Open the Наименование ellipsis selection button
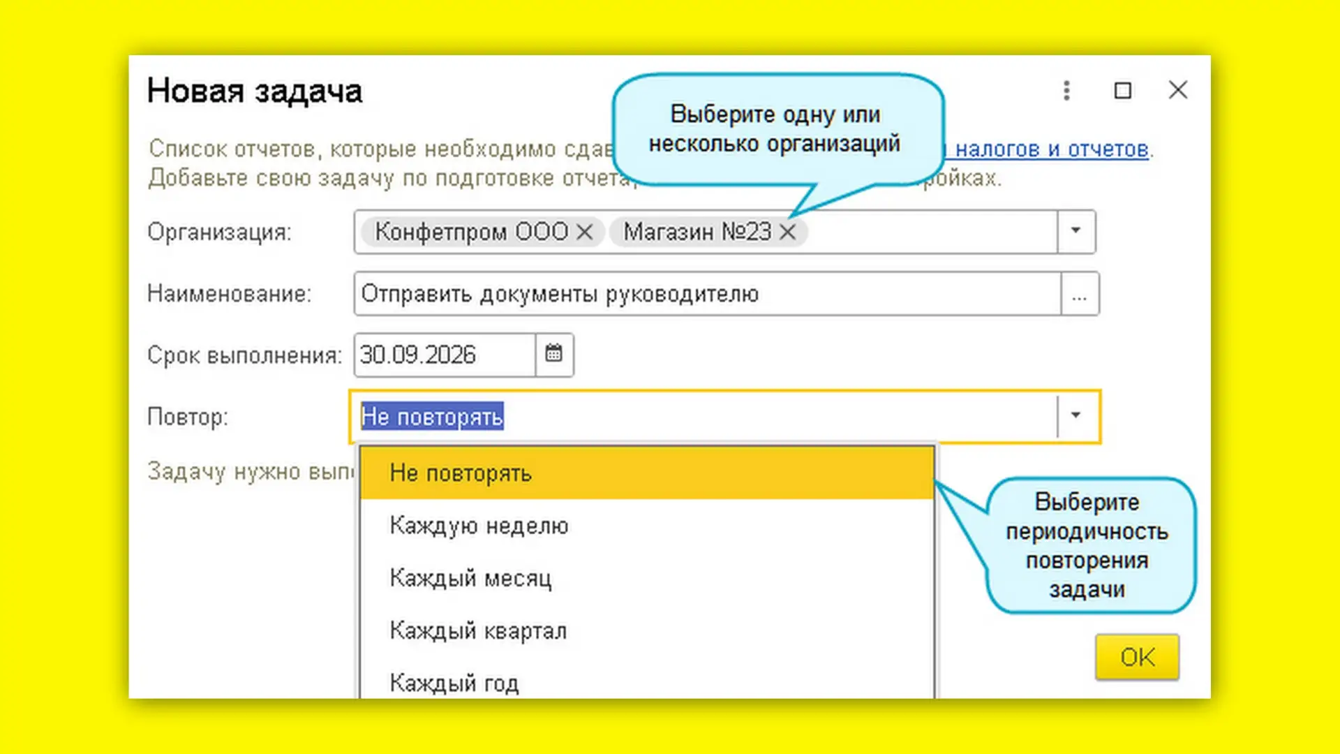Viewport: 1340px width, 754px height. 1080,294
